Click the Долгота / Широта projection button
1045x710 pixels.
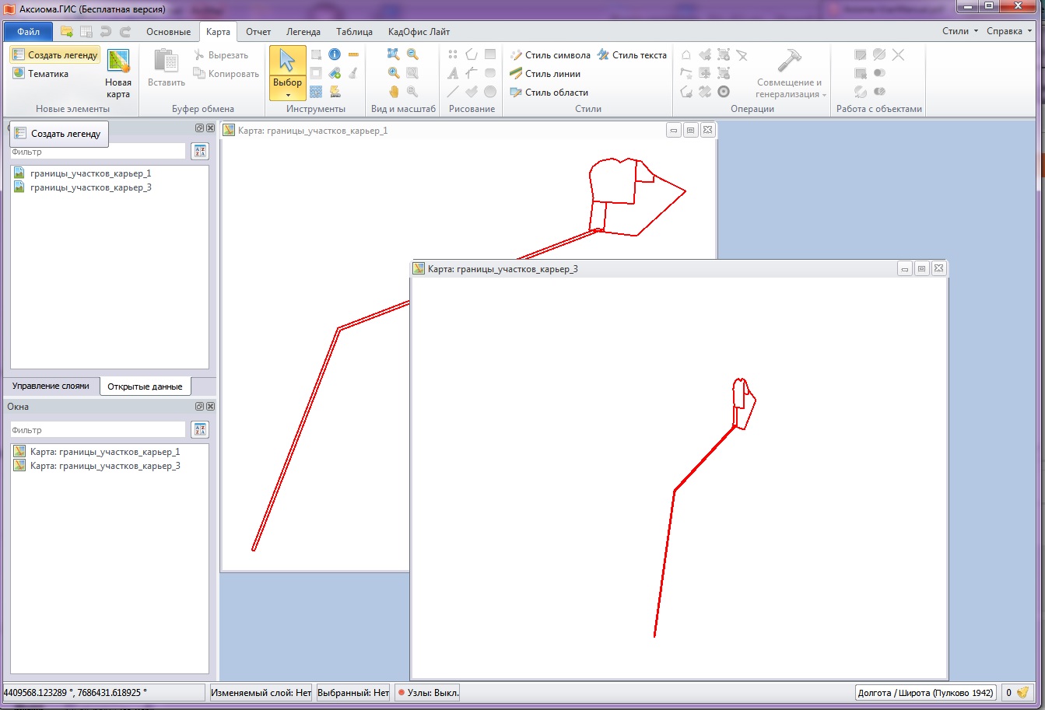click(x=924, y=692)
